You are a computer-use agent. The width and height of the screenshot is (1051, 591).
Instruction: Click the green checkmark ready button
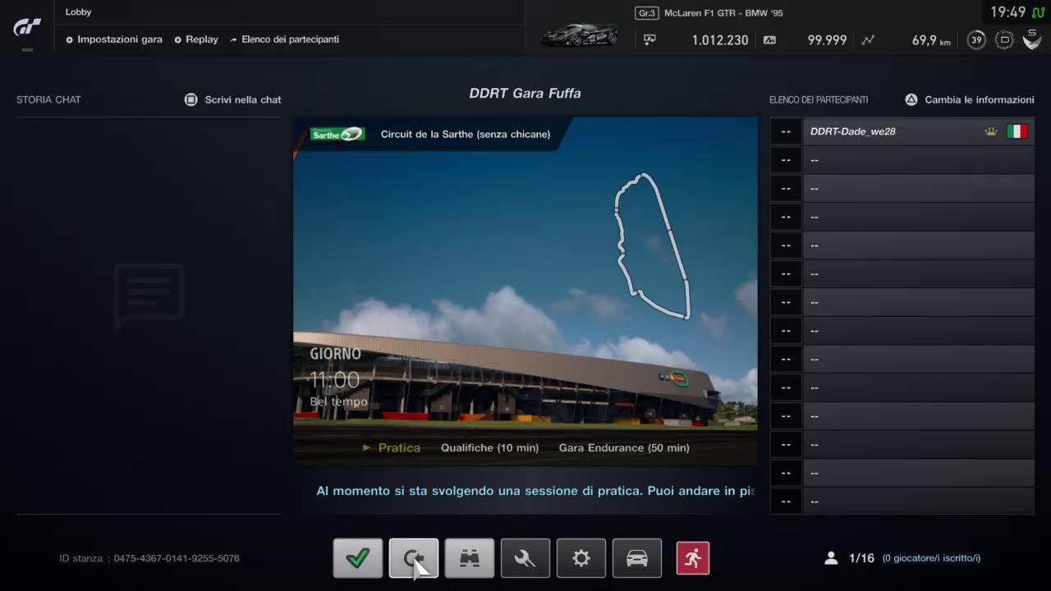[358, 558]
